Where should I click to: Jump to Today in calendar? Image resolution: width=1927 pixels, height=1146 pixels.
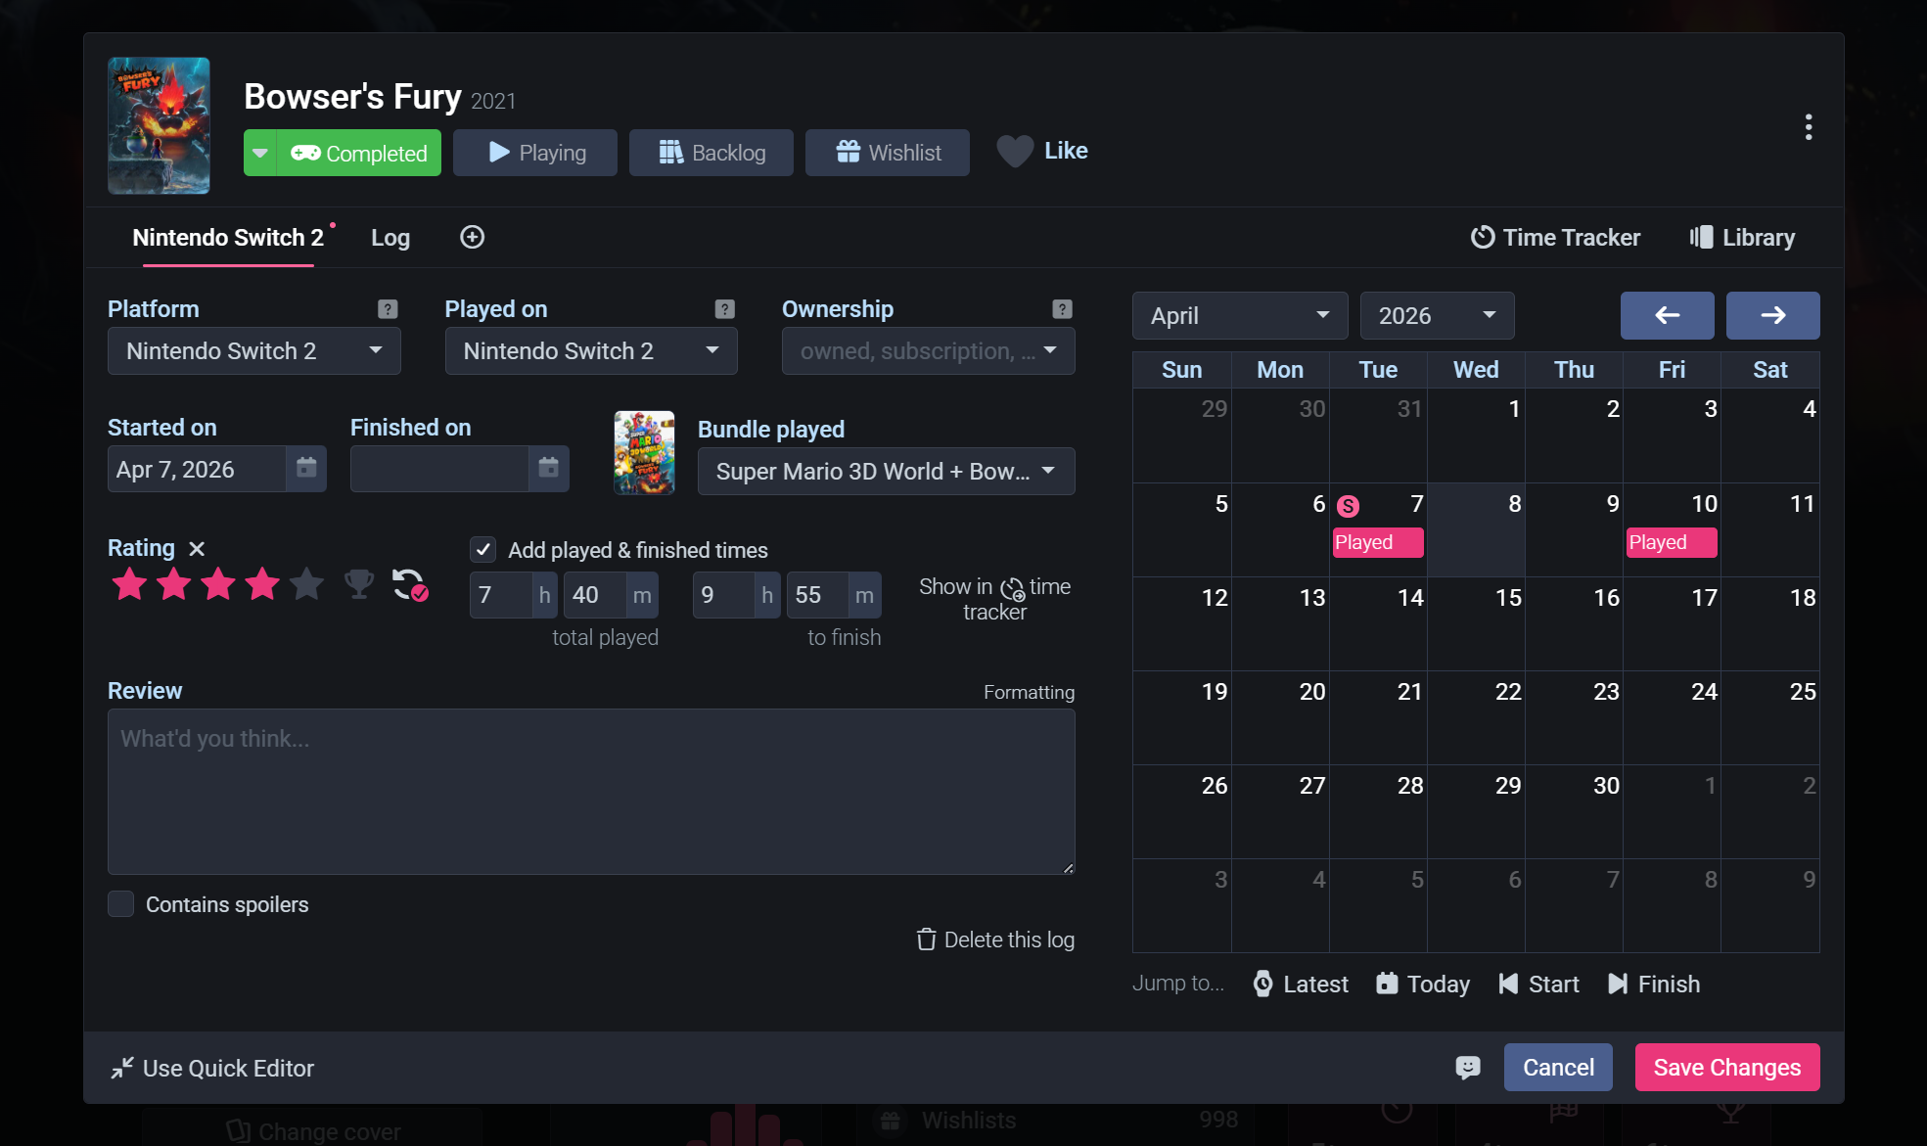point(1423,984)
